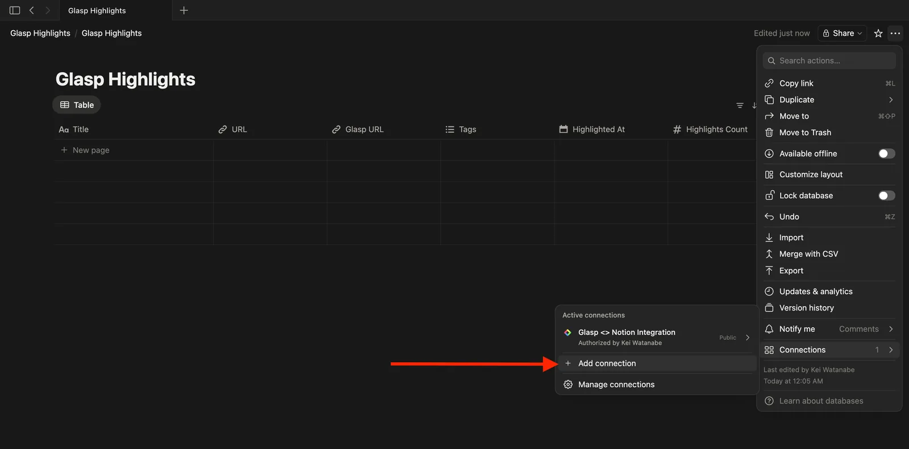
Task: Click the help icon beside Learn about databases
Action: point(769,401)
